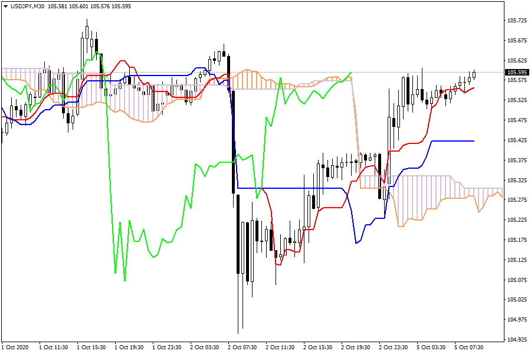Select the 1 Oct 2020 time label

(x=15, y=347)
